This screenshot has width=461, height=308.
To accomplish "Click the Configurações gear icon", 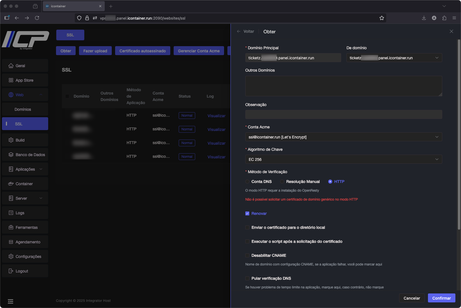I will coord(11,257).
